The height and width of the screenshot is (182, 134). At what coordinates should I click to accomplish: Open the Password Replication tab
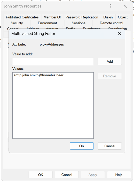click(x=82, y=17)
